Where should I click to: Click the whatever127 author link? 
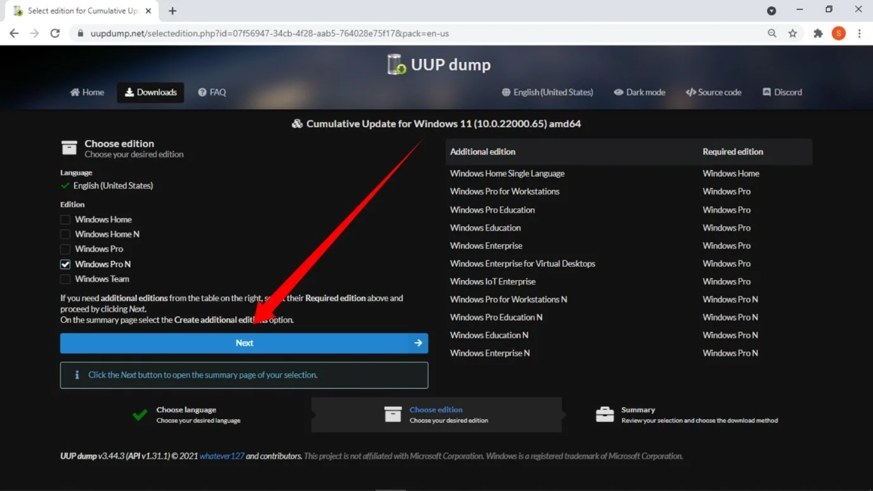coord(222,456)
